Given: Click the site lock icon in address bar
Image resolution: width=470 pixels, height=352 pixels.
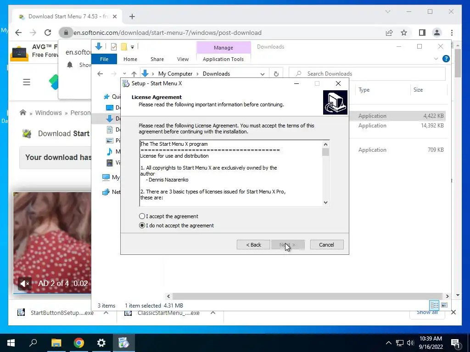Looking at the screenshot, I should click(x=66, y=33).
